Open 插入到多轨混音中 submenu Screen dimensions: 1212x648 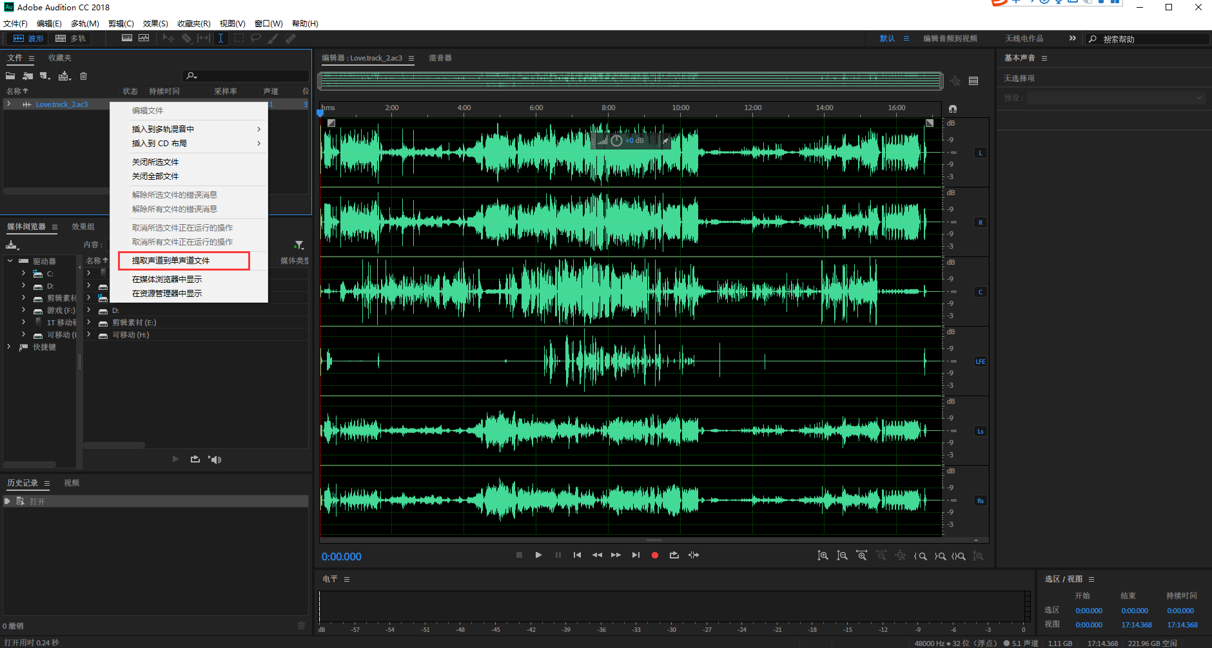point(188,129)
